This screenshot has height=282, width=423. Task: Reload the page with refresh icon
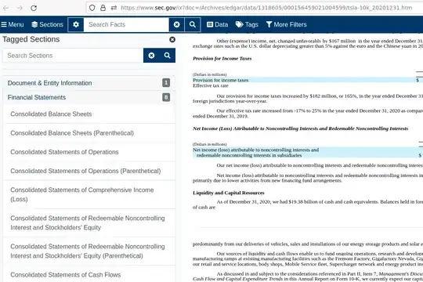coord(34,8)
